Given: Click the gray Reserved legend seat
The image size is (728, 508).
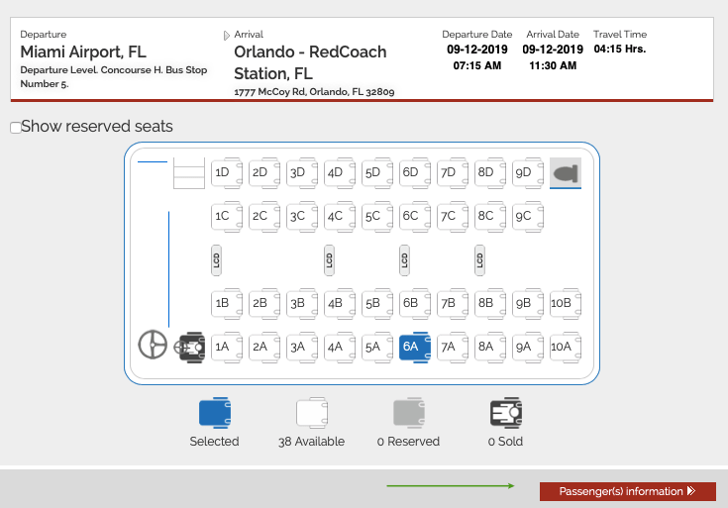Looking at the screenshot, I should click(409, 413).
